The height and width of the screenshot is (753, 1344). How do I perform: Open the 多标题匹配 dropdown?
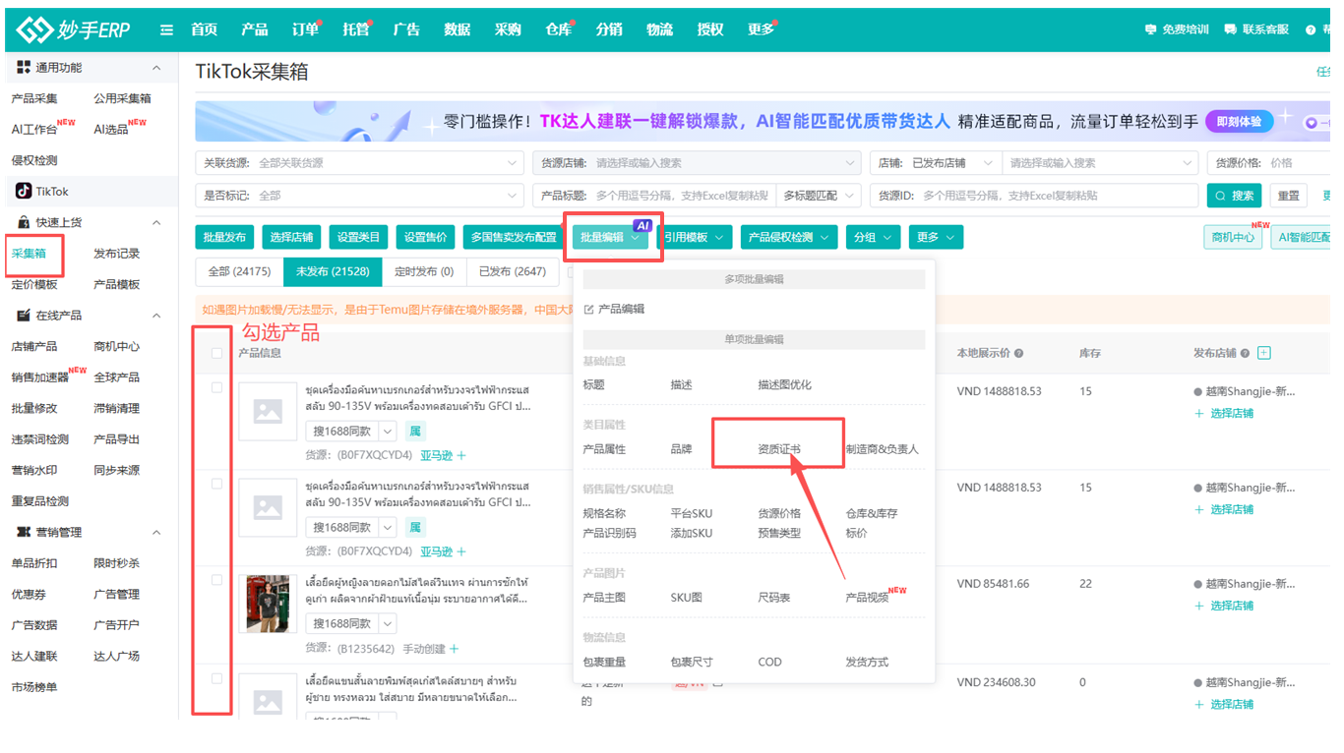pos(819,196)
